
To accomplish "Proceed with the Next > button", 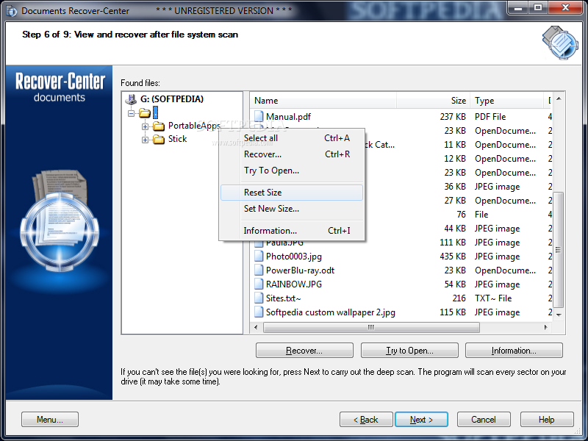I will pos(421,419).
